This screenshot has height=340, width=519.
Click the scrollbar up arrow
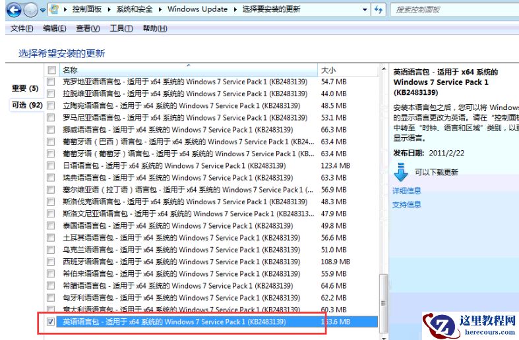(x=383, y=69)
